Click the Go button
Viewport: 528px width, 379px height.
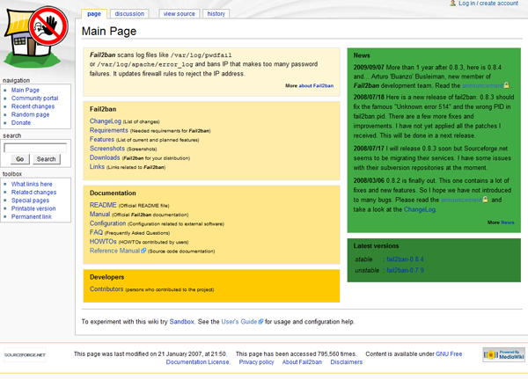(20, 159)
